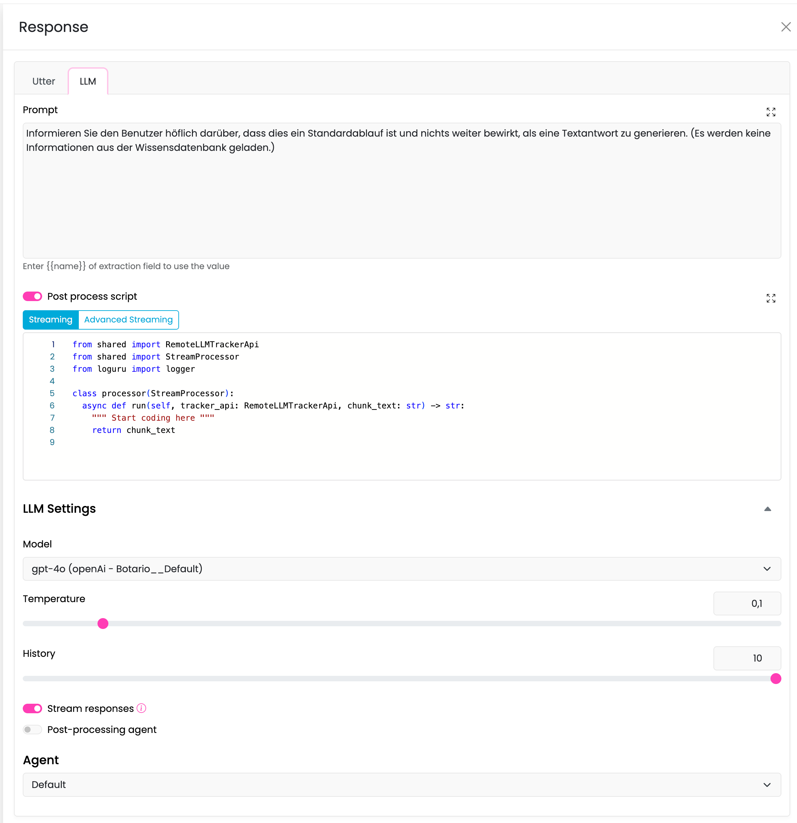Click into the Prompt text area
Image resolution: width=797 pixels, height=823 pixels.
click(402, 190)
